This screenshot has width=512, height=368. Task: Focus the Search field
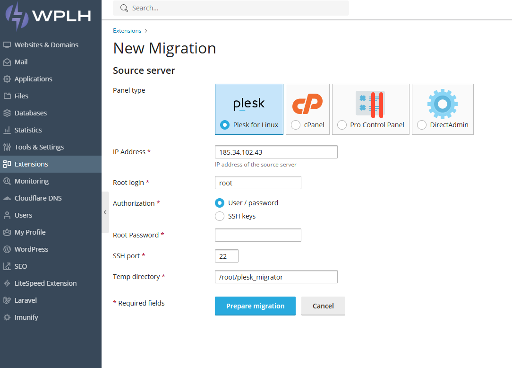231,8
